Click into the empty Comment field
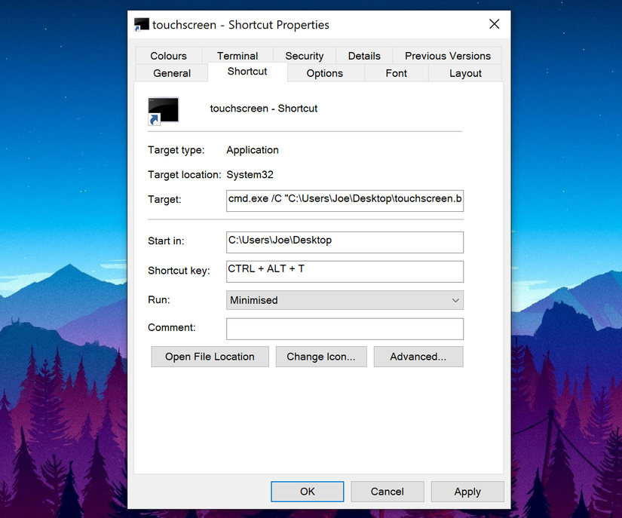Screen dimensions: 622x518 coord(345,329)
